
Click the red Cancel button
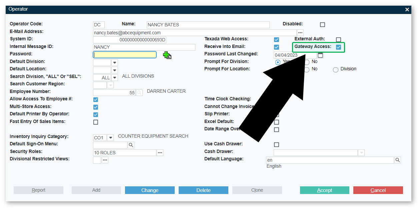[378, 190]
